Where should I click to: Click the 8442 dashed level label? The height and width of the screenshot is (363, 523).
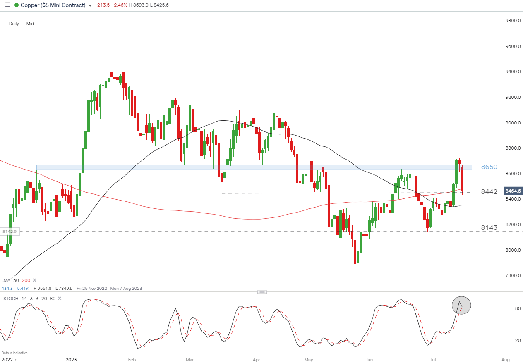[x=489, y=192]
